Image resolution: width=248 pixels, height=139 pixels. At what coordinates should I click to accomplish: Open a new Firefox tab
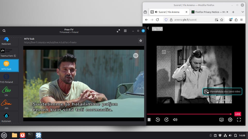[x=233, y=12]
